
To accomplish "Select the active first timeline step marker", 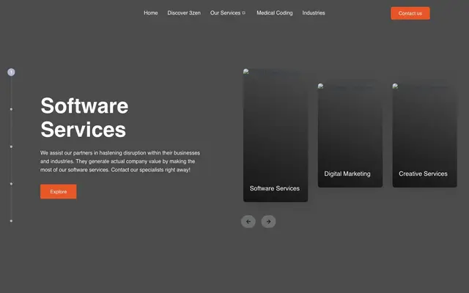I will click(11, 72).
